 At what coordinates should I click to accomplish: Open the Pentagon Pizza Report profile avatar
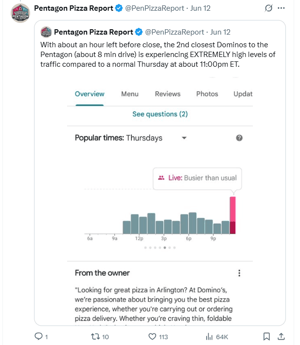coord(19,12)
